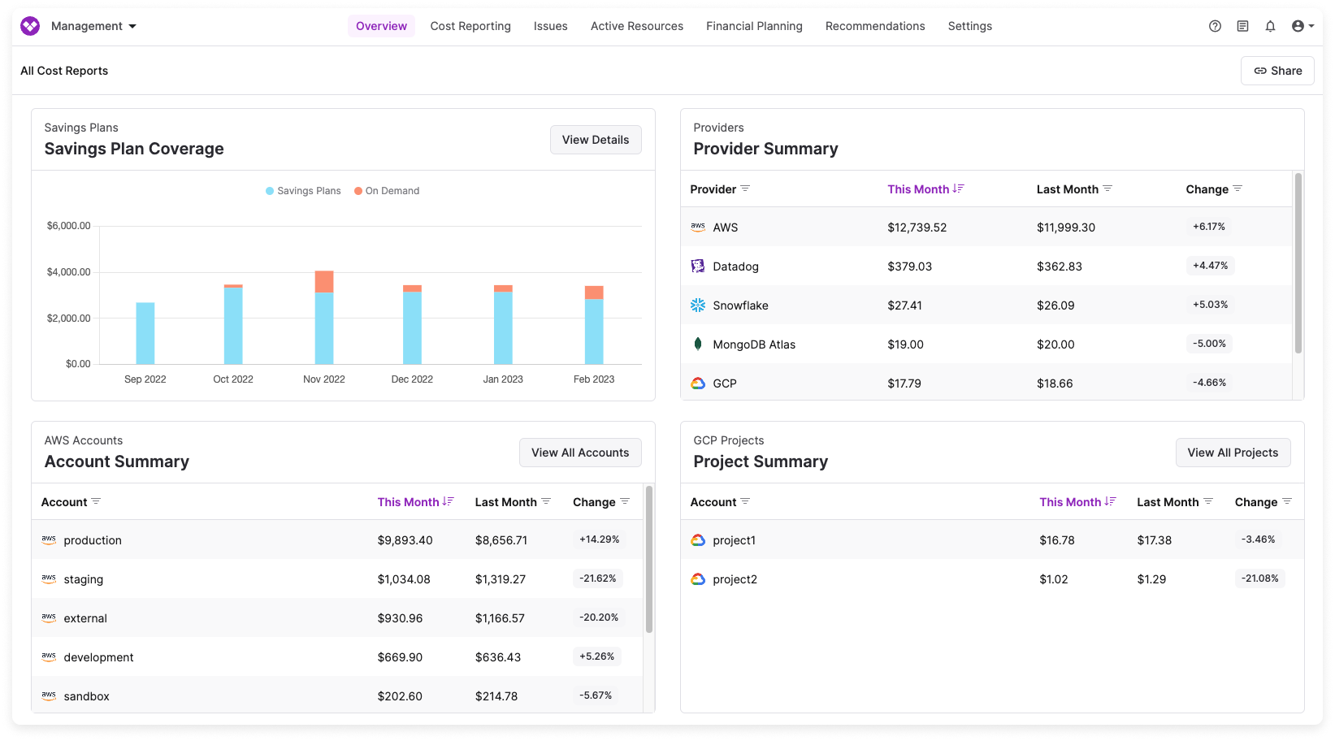Click the Datadog provider name
Viewport: 1335px width, 741px height.
[x=735, y=266]
